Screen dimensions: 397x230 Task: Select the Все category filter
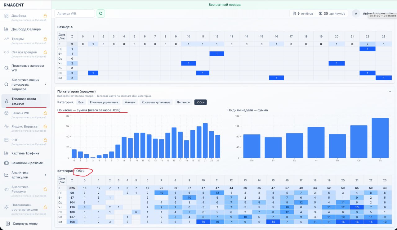81,102
